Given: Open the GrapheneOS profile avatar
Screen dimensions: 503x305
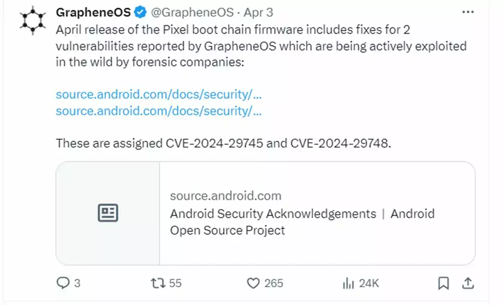Looking at the screenshot, I should click(32, 20).
